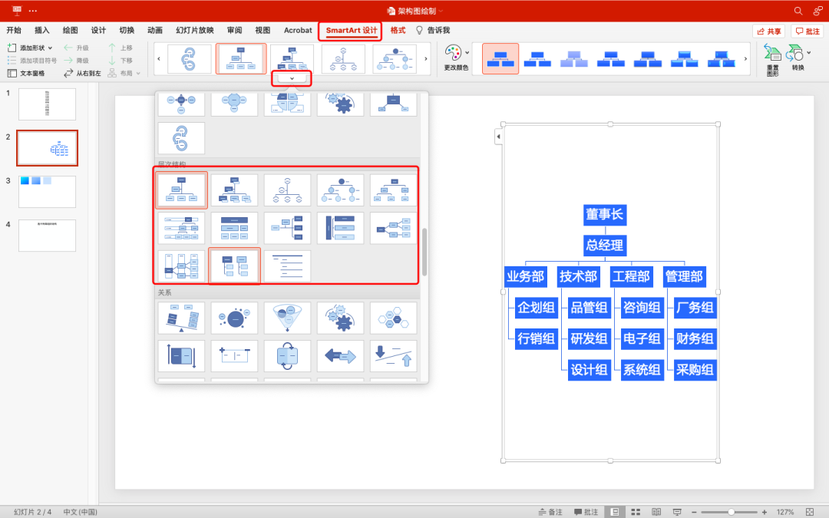The height and width of the screenshot is (518, 829).
Task: Pick the hierarchy layout in gallery
Action: coord(393,190)
